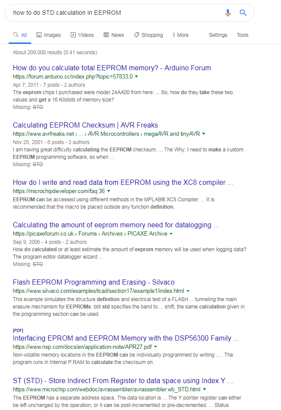Open the More search categories menu
The height and width of the screenshot is (410, 281).
pyautogui.click(x=180, y=35)
